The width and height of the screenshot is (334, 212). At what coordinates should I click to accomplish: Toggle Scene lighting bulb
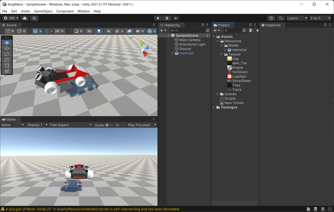coord(99,31)
